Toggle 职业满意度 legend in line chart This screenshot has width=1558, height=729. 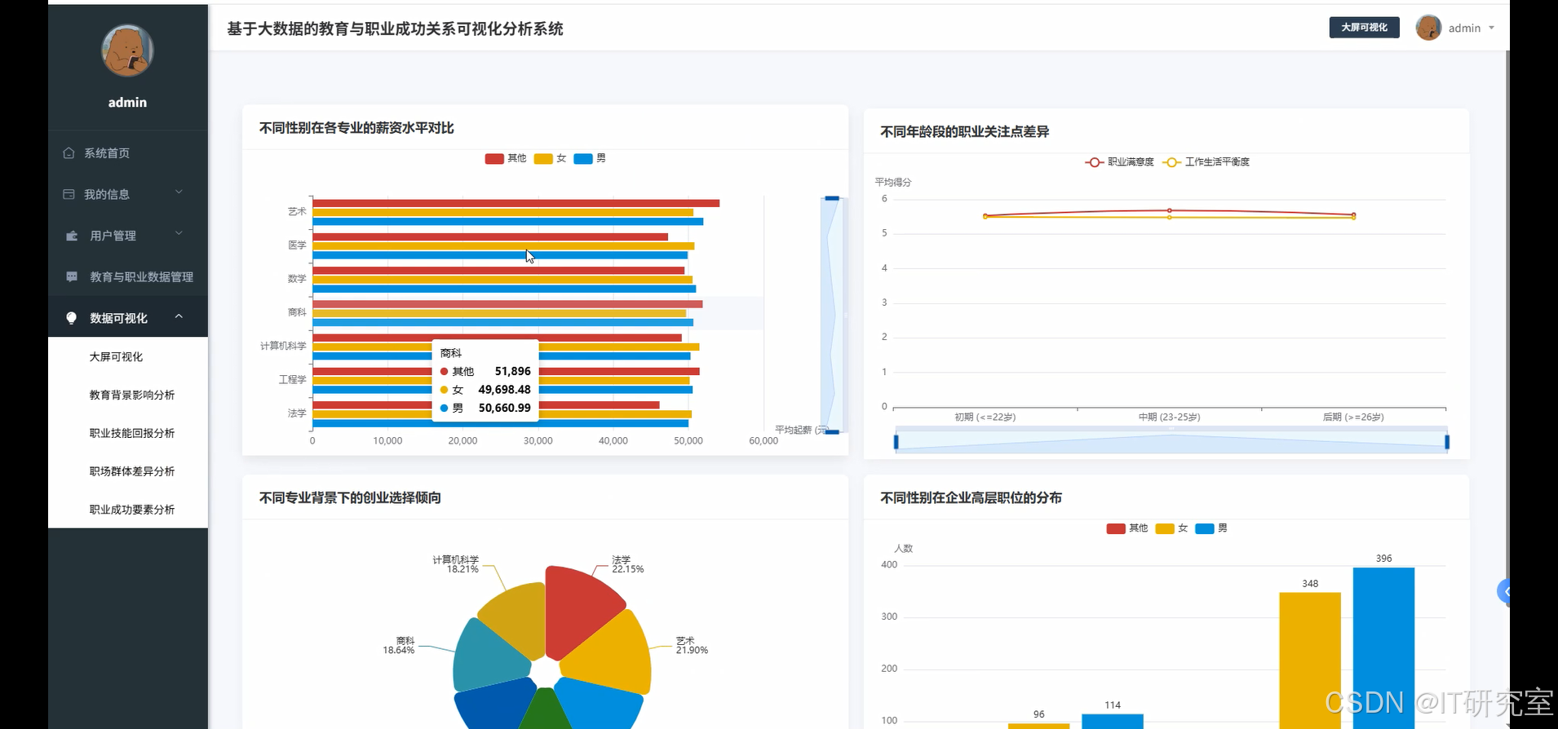coord(1119,162)
